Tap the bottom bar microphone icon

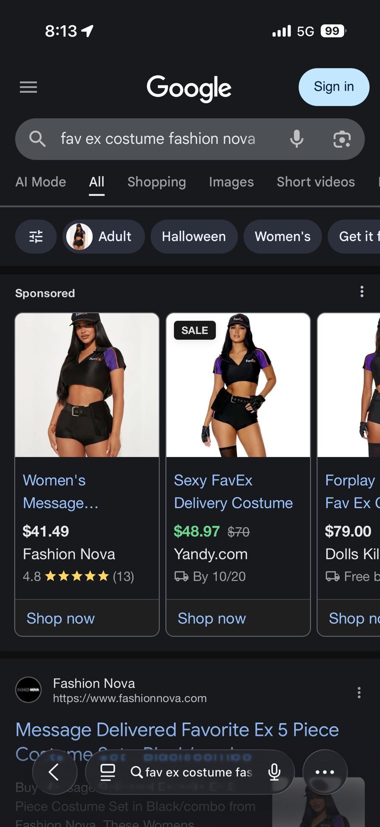click(274, 772)
